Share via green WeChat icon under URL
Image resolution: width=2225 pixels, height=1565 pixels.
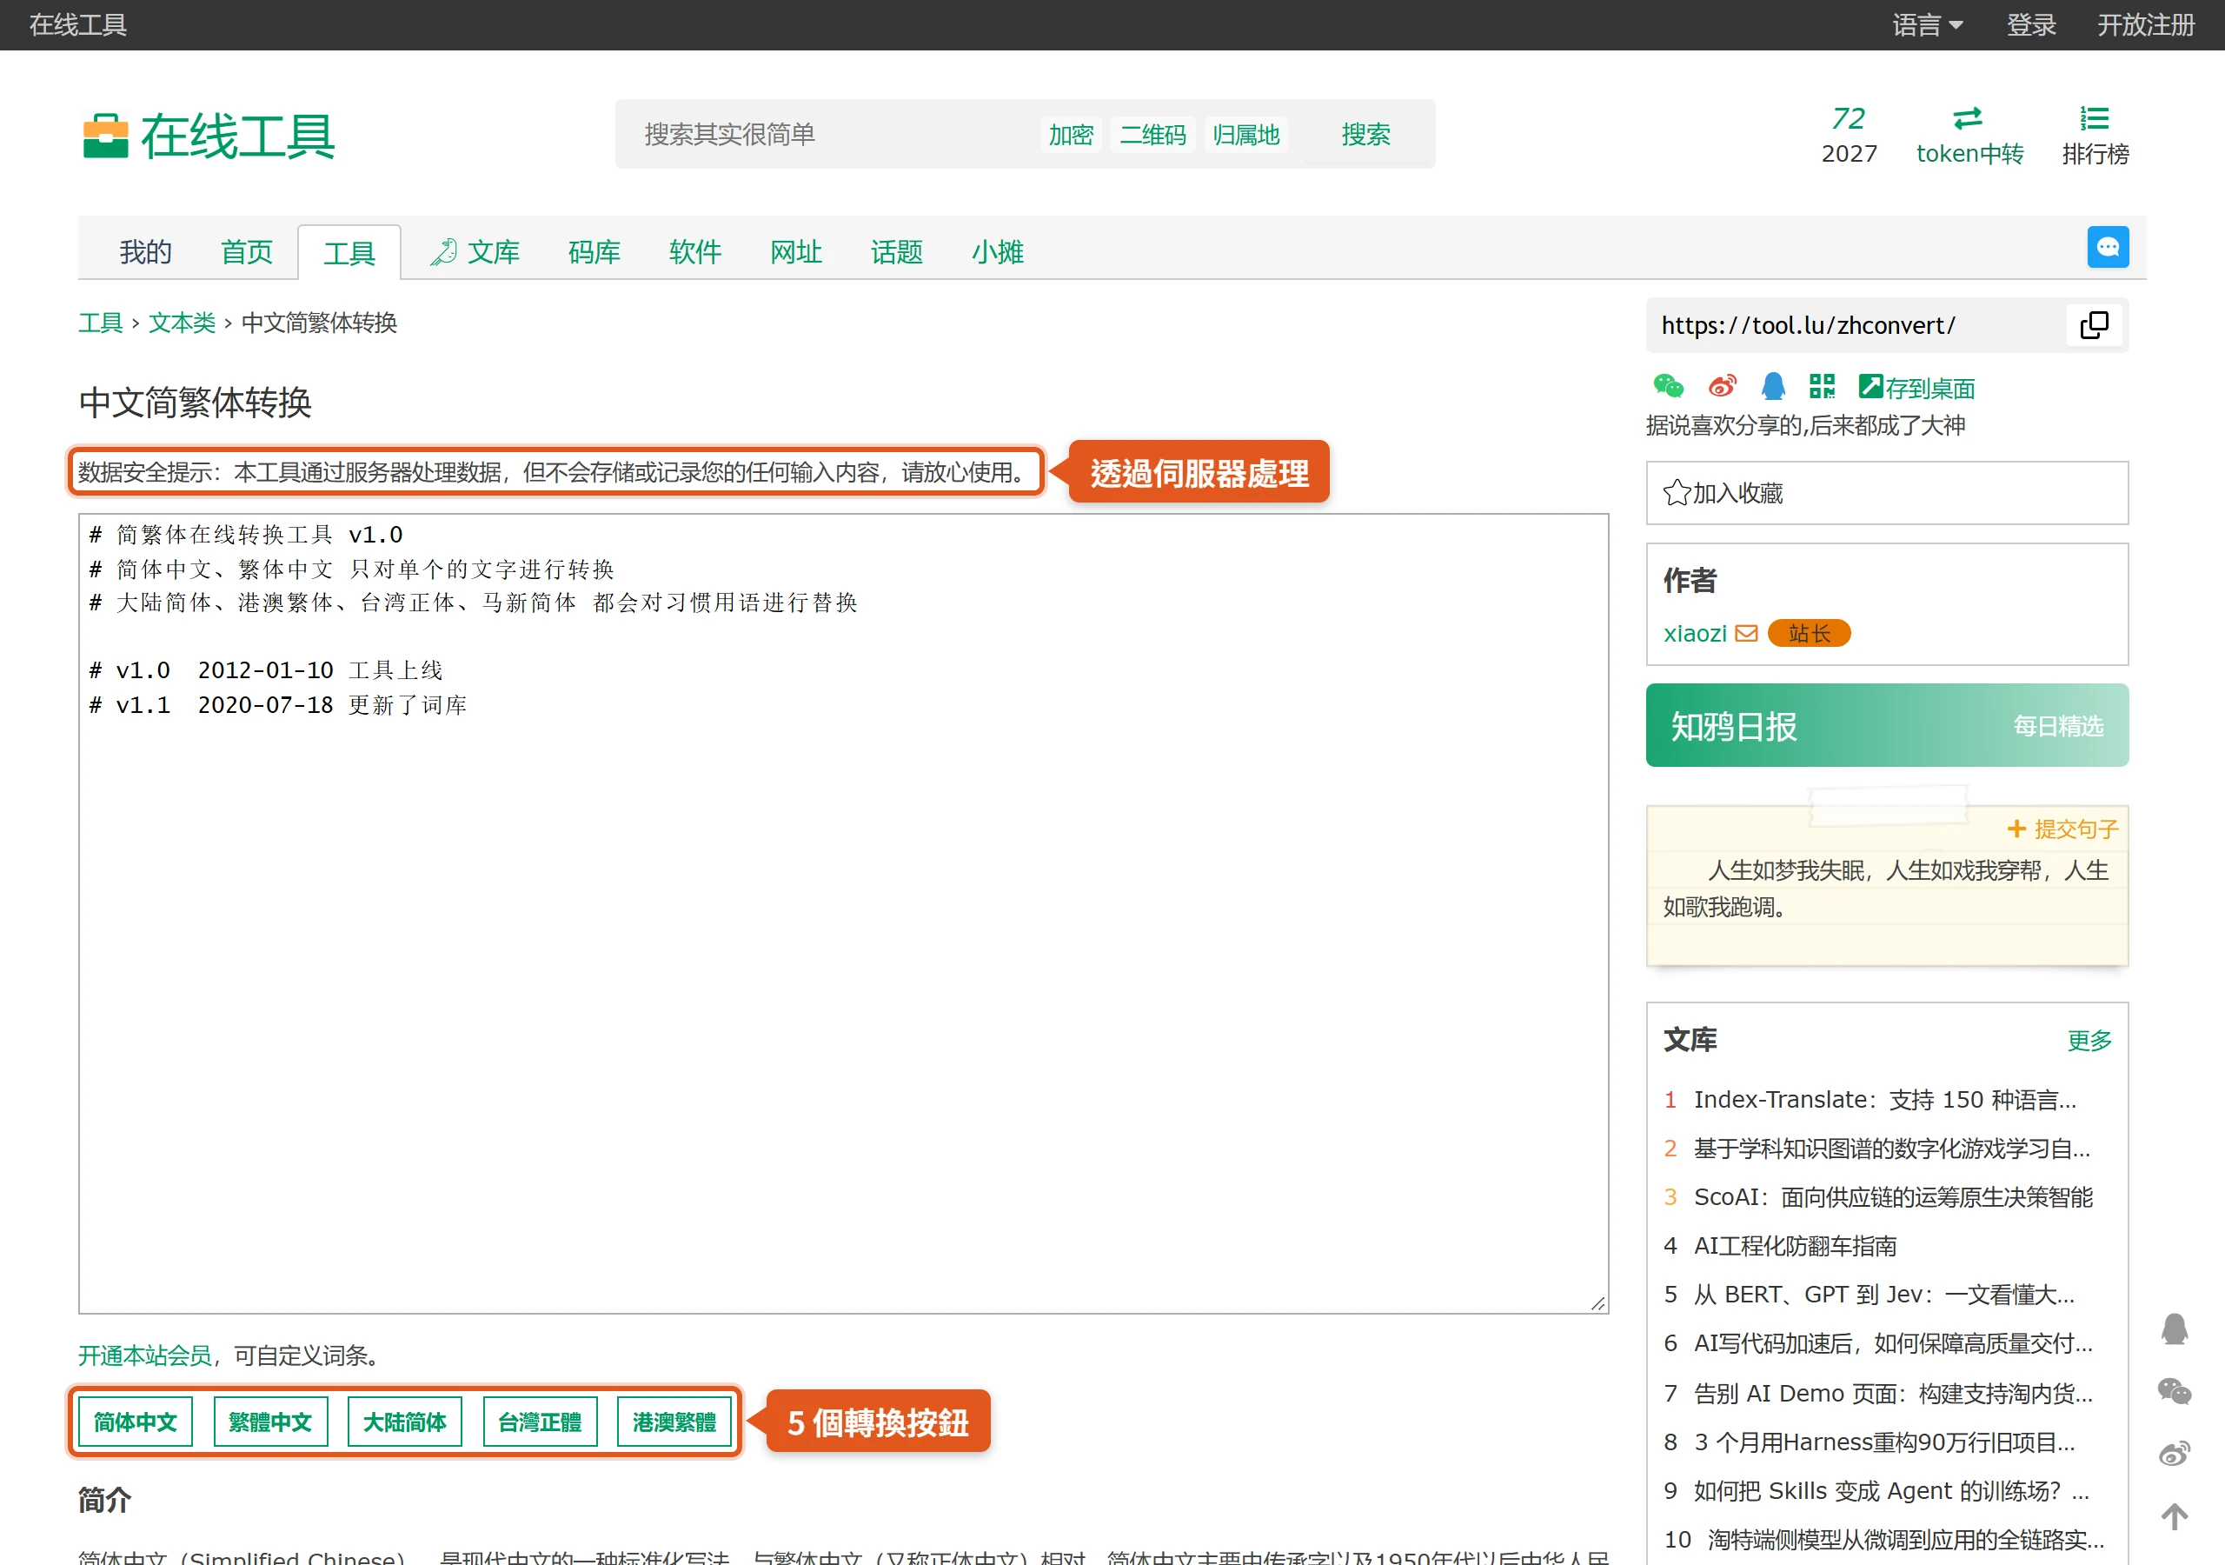(x=1668, y=386)
